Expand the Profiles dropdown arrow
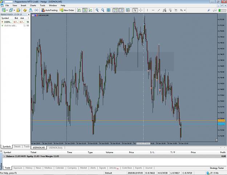The image size is (227, 175). 14,10
